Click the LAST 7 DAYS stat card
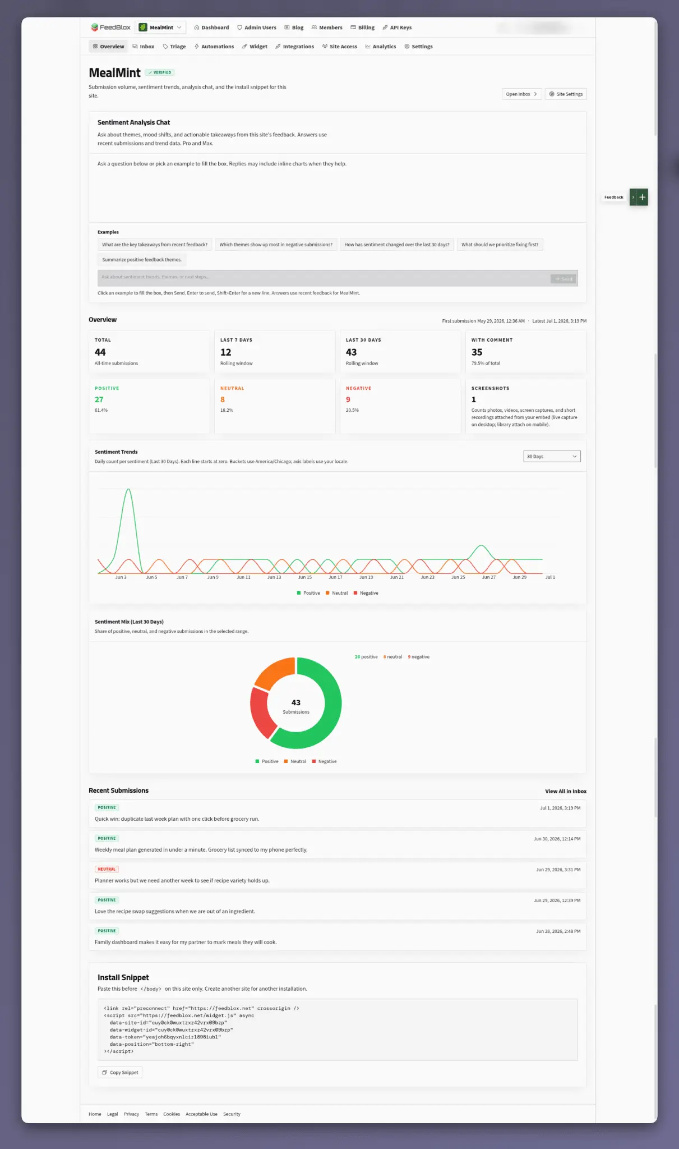 (x=275, y=351)
